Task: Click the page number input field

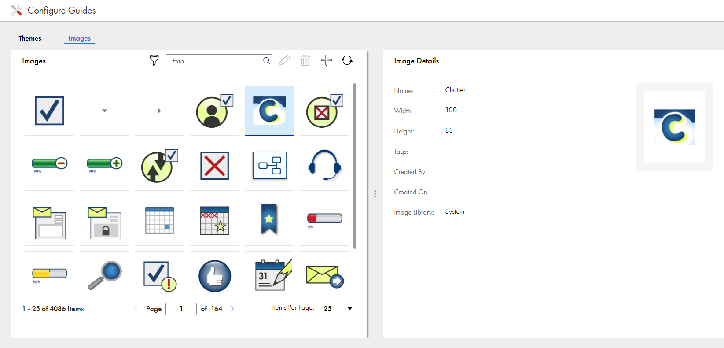Action: [x=181, y=308]
